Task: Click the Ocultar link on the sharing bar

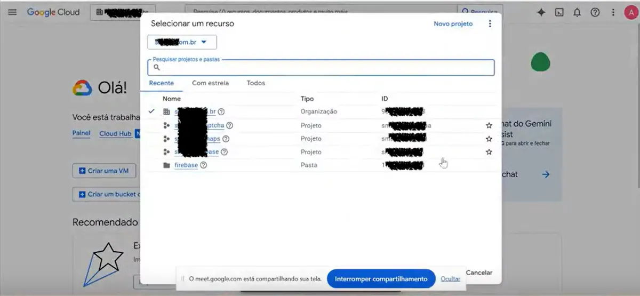Action: click(451, 279)
